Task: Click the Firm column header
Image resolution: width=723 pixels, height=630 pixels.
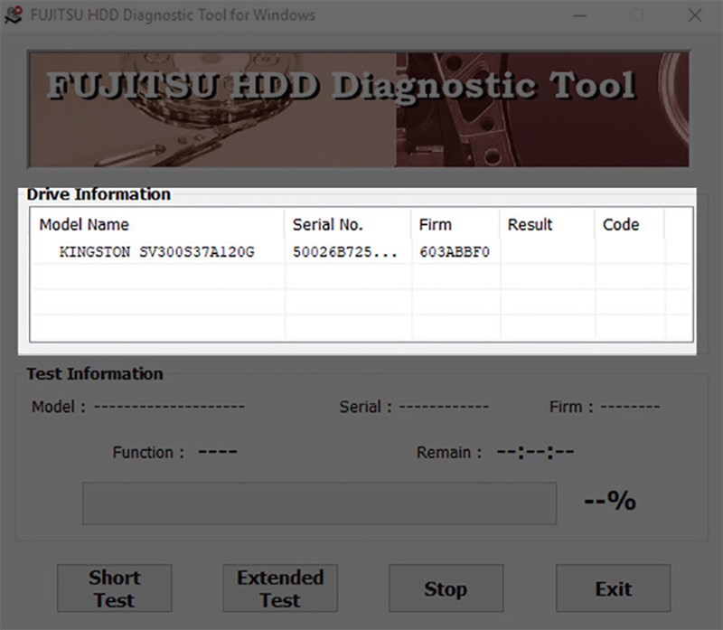Action: click(455, 224)
